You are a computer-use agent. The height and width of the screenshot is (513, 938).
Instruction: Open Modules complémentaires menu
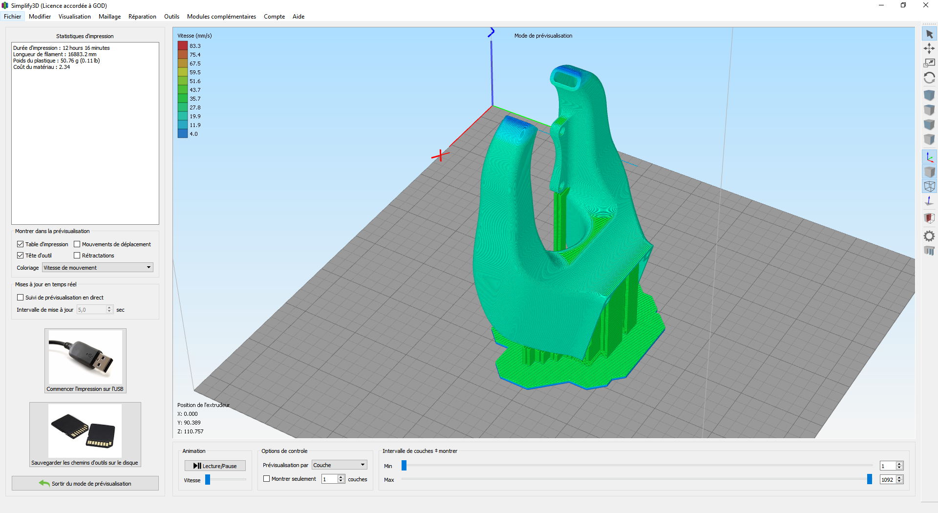tap(221, 16)
